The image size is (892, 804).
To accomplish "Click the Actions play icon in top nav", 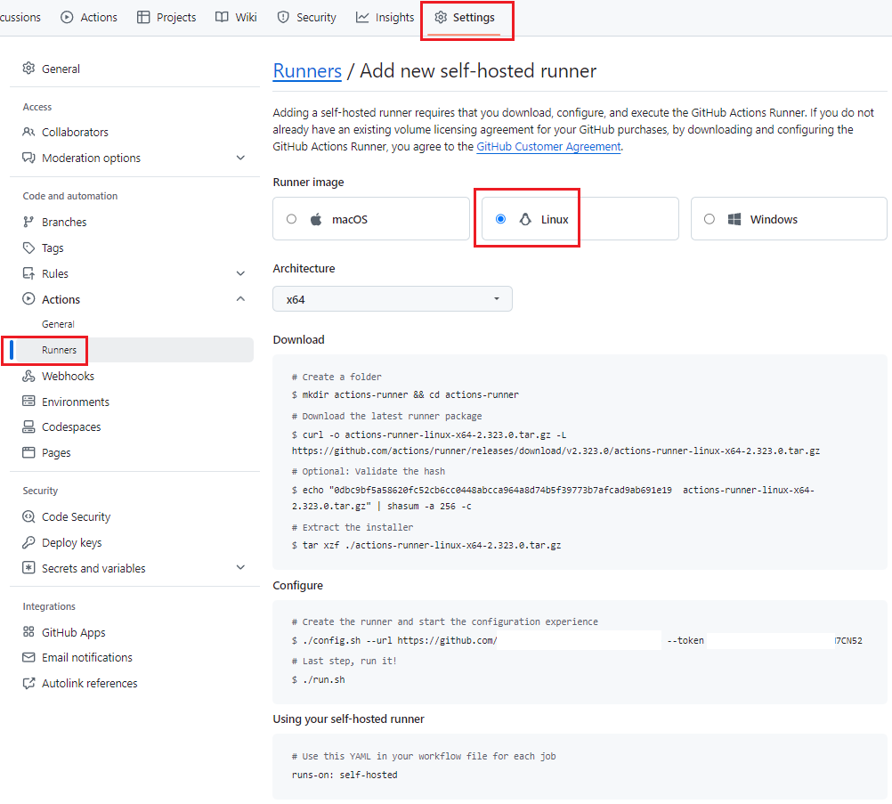I will 67,18.
